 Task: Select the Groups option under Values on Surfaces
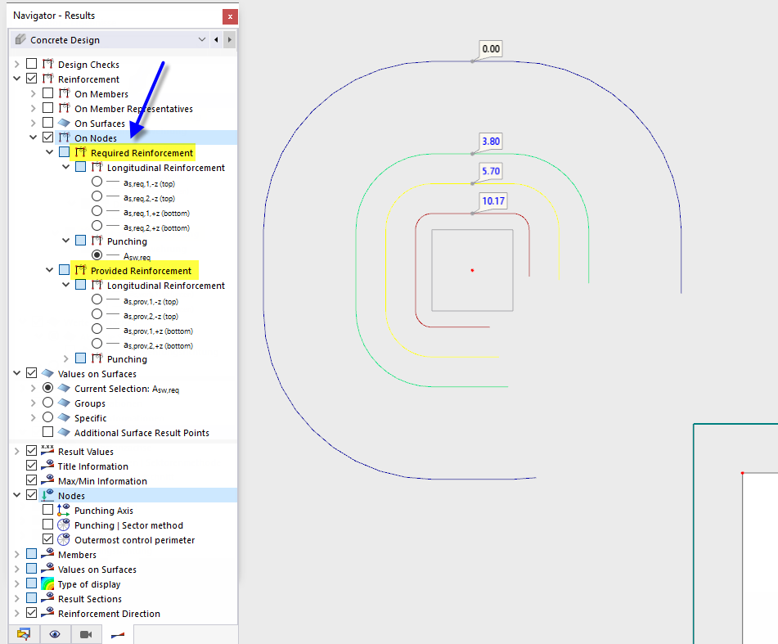pos(47,403)
